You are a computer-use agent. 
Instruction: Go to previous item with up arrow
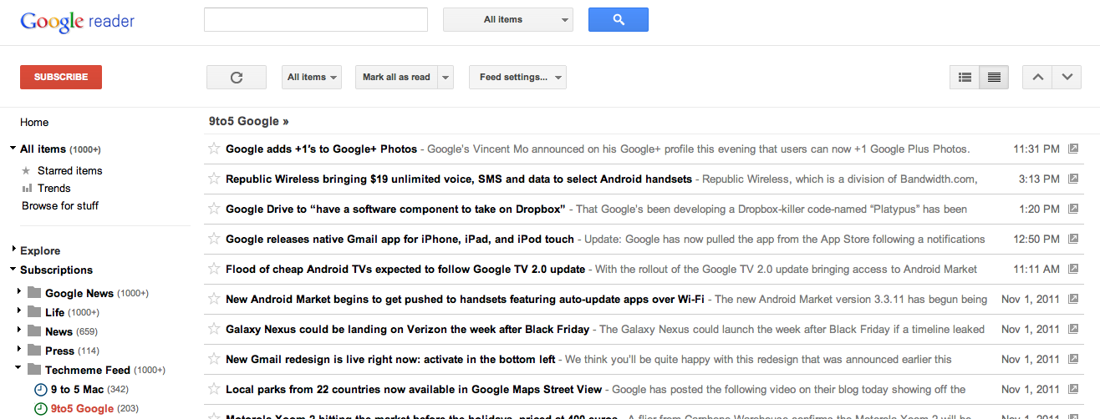tap(1037, 78)
